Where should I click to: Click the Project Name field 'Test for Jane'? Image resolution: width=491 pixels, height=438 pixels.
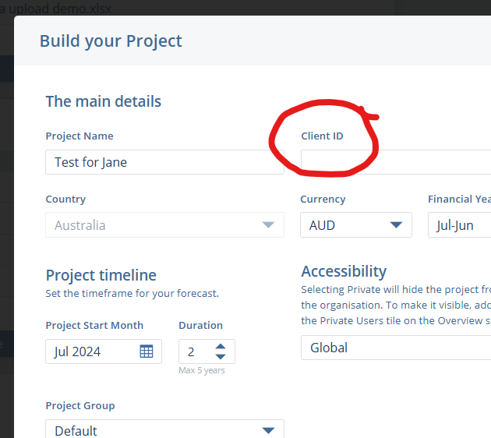click(x=164, y=162)
